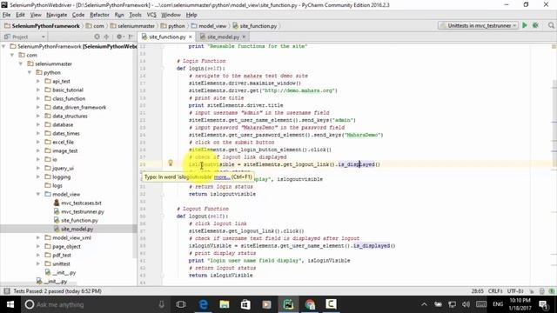557x313 pixels.
Task: Open the Refactor menu
Action: click(99, 15)
